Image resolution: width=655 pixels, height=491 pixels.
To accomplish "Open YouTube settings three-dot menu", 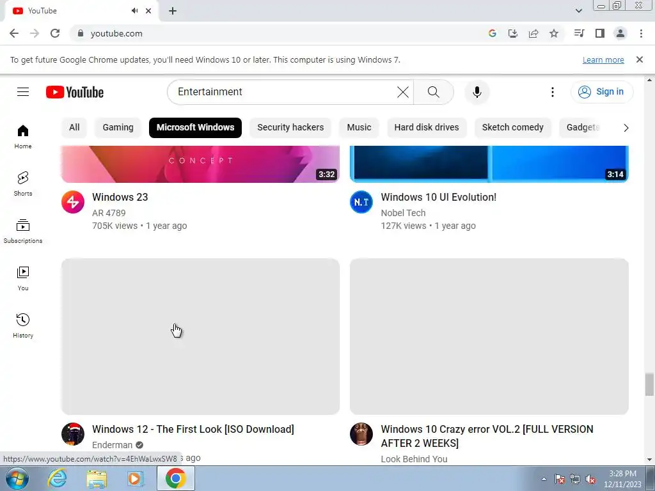I will 552,92.
